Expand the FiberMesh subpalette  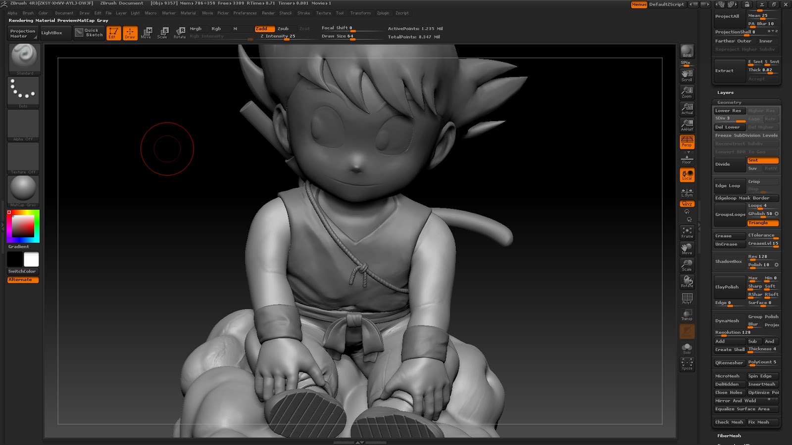[x=729, y=436]
